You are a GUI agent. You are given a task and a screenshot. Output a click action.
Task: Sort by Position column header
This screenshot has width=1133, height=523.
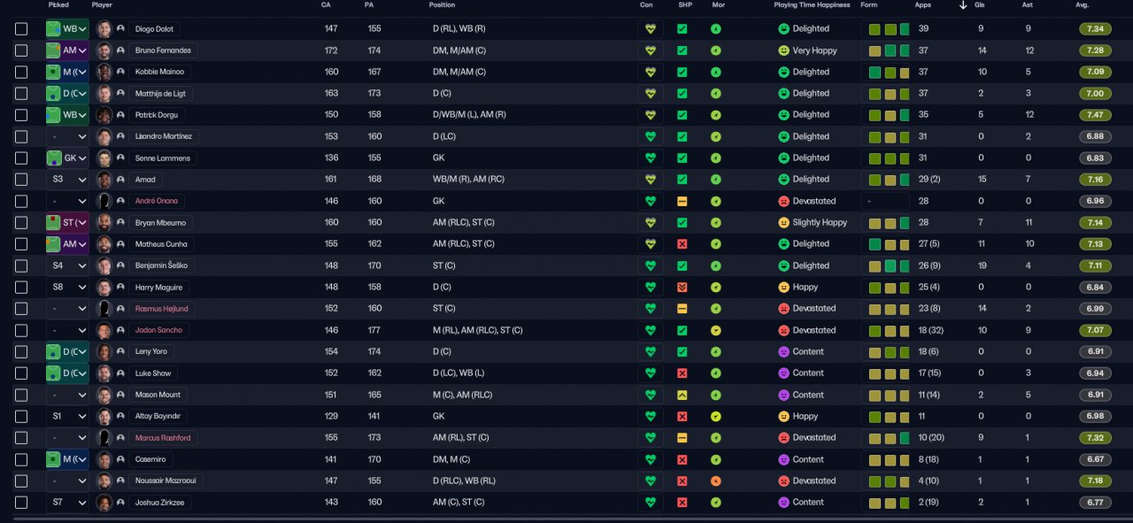442,5
